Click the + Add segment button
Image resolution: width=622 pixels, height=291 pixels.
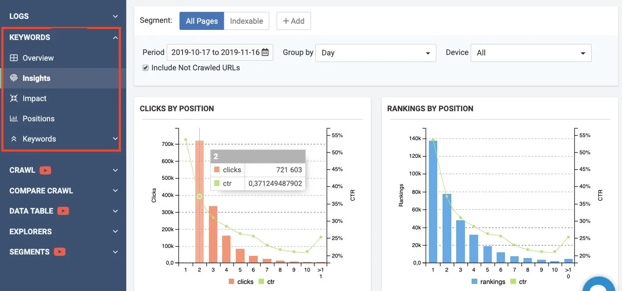pos(294,21)
